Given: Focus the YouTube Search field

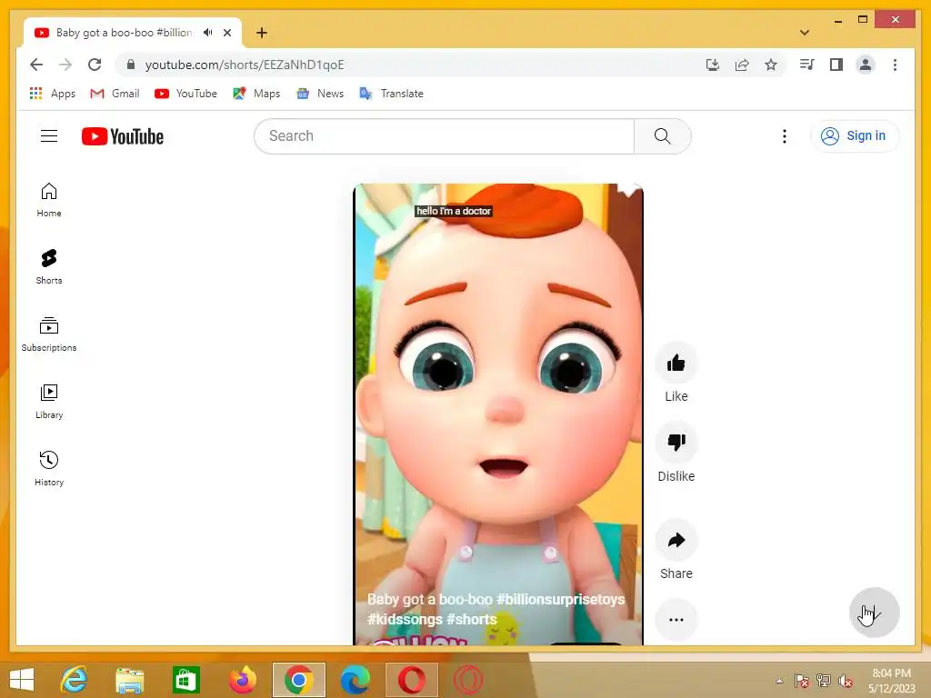Looking at the screenshot, I should click(444, 136).
